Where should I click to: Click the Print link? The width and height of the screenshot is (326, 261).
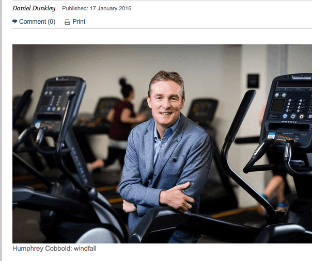point(79,22)
